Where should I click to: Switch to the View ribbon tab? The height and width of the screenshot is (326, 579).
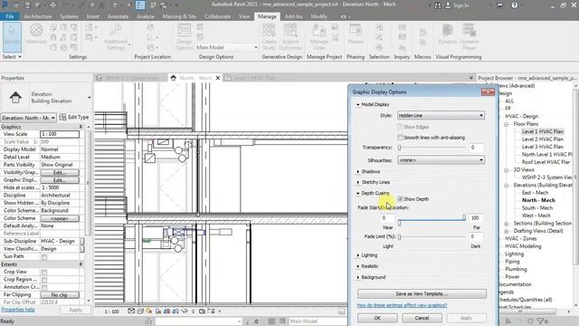[244, 16]
